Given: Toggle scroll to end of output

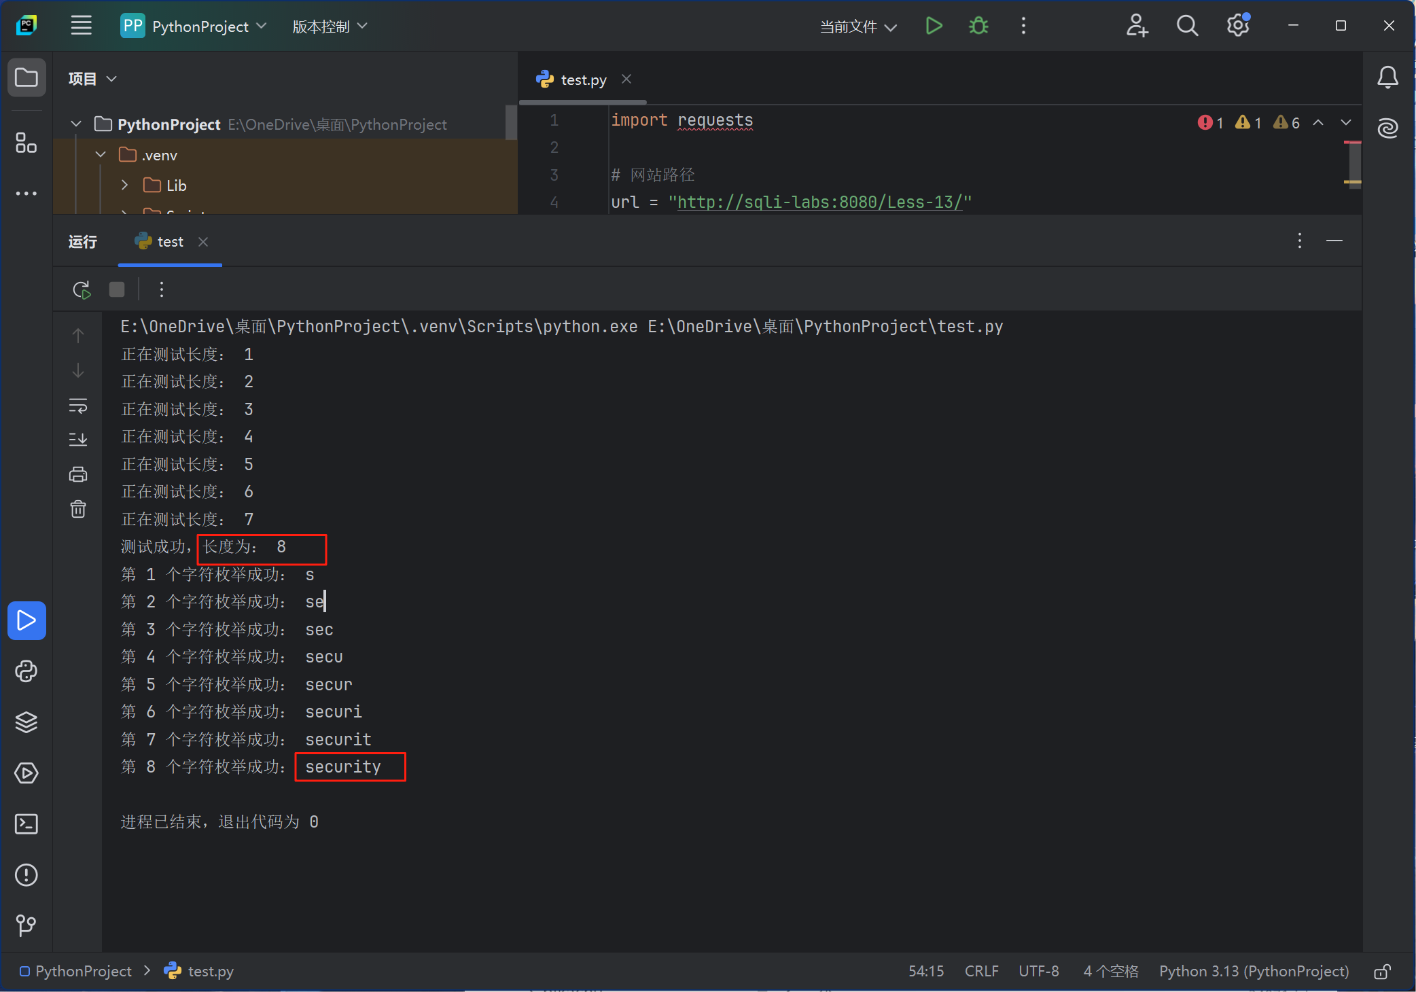Looking at the screenshot, I should click(78, 440).
